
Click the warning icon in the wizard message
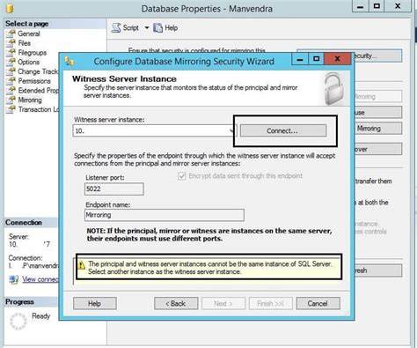[x=82, y=265]
